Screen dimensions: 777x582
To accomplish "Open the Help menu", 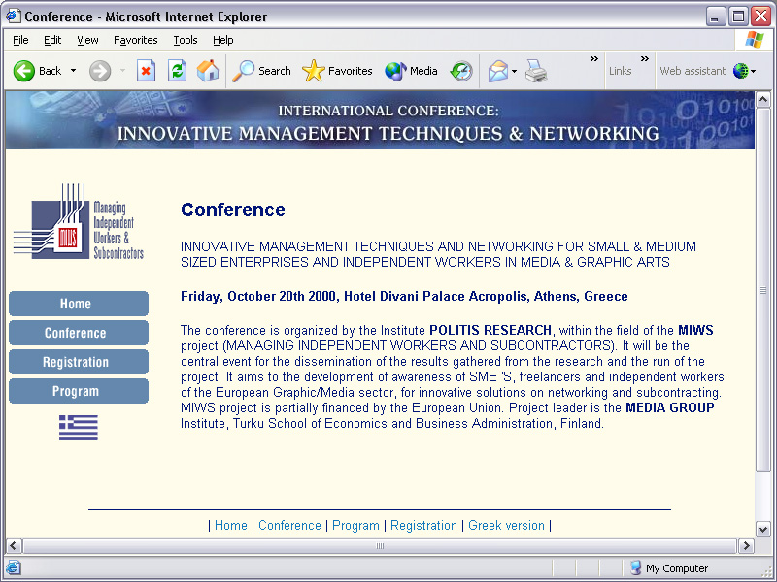I will (x=223, y=40).
